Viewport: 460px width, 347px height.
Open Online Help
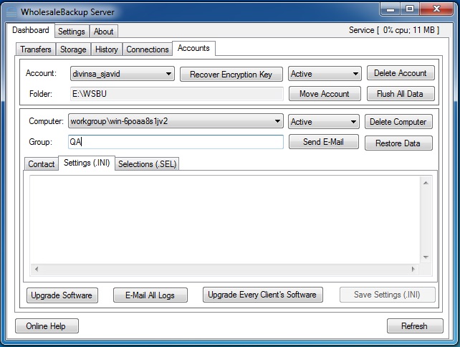[47, 326]
